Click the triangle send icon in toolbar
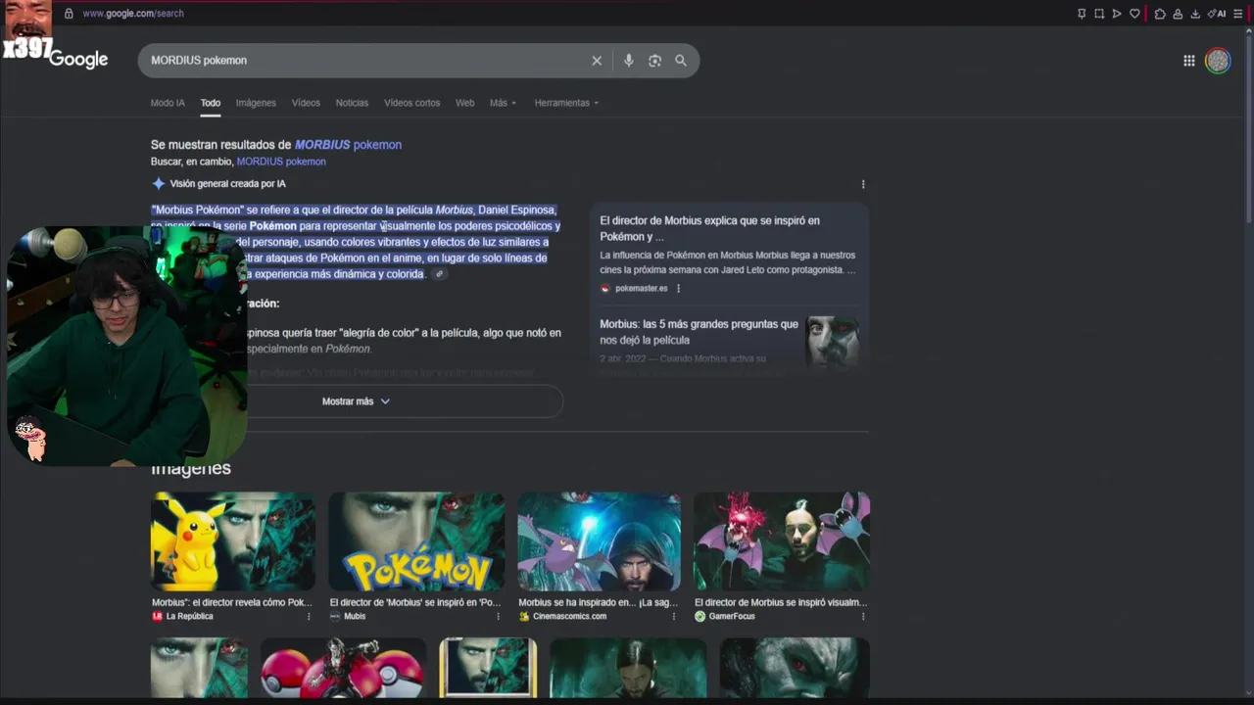 (1117, 14)
